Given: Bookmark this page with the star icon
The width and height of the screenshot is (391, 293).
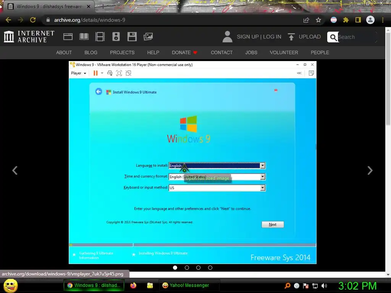Looking at the screenshot, I should click(x=318, y=20).
